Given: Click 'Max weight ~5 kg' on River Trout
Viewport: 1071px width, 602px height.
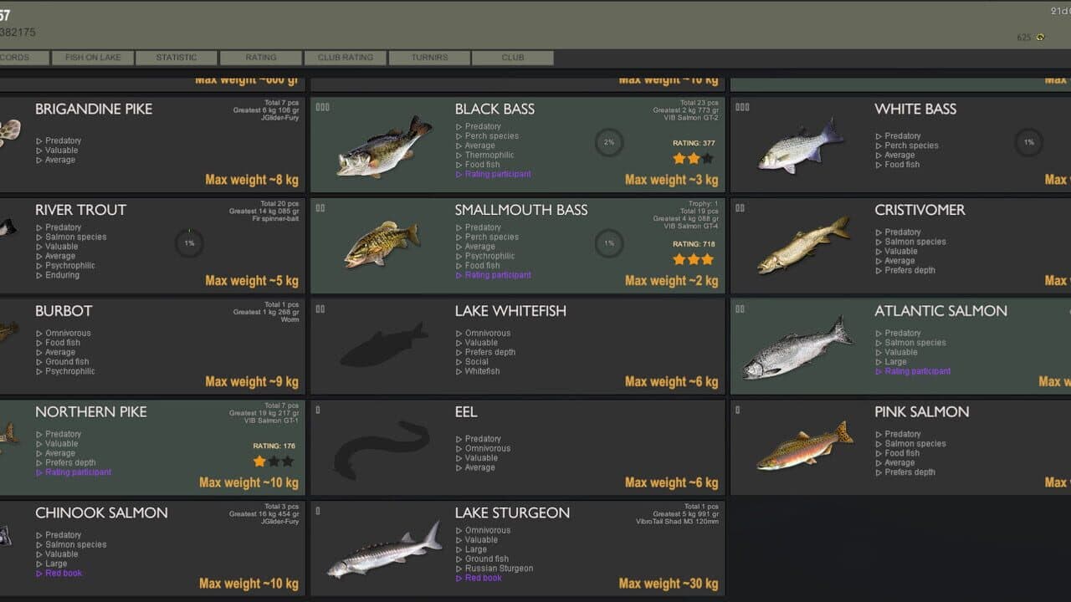Looking at the screenshot, I should 252,281.
